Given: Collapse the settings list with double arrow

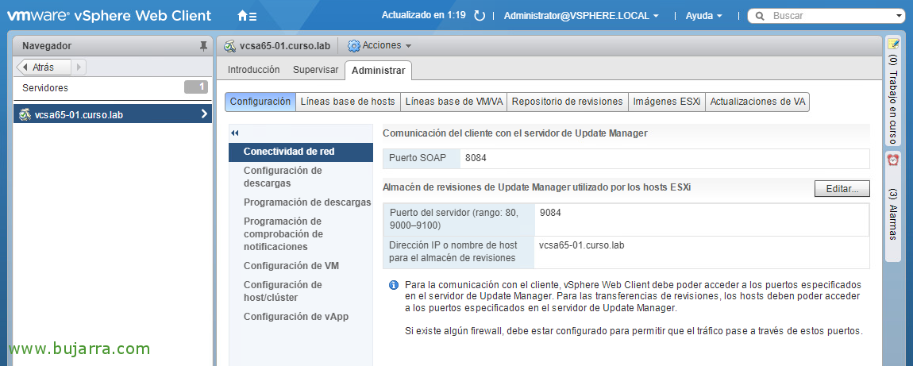Looking at the screenshot, I should click(x=235, y=133).
